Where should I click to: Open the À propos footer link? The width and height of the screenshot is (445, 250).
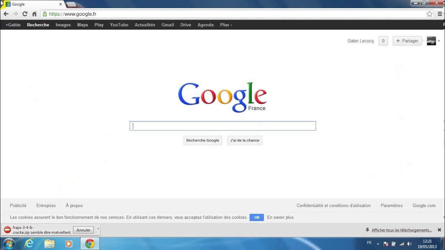[x=74, y=206]
